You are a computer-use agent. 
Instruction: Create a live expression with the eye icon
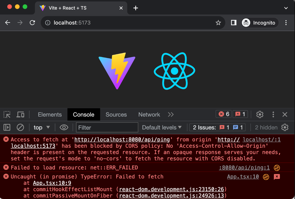[64, 127]
